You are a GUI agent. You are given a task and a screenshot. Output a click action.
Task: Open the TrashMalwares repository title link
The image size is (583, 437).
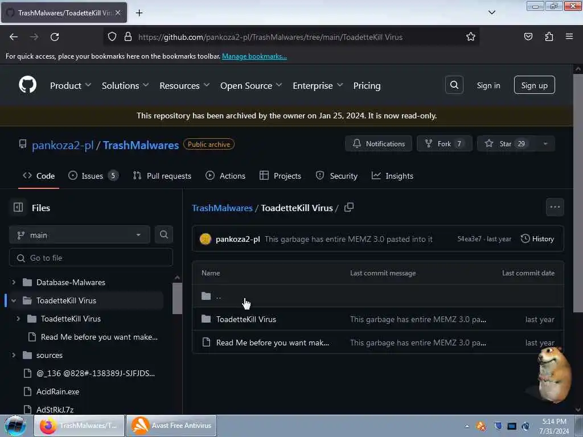pos(141,145)
